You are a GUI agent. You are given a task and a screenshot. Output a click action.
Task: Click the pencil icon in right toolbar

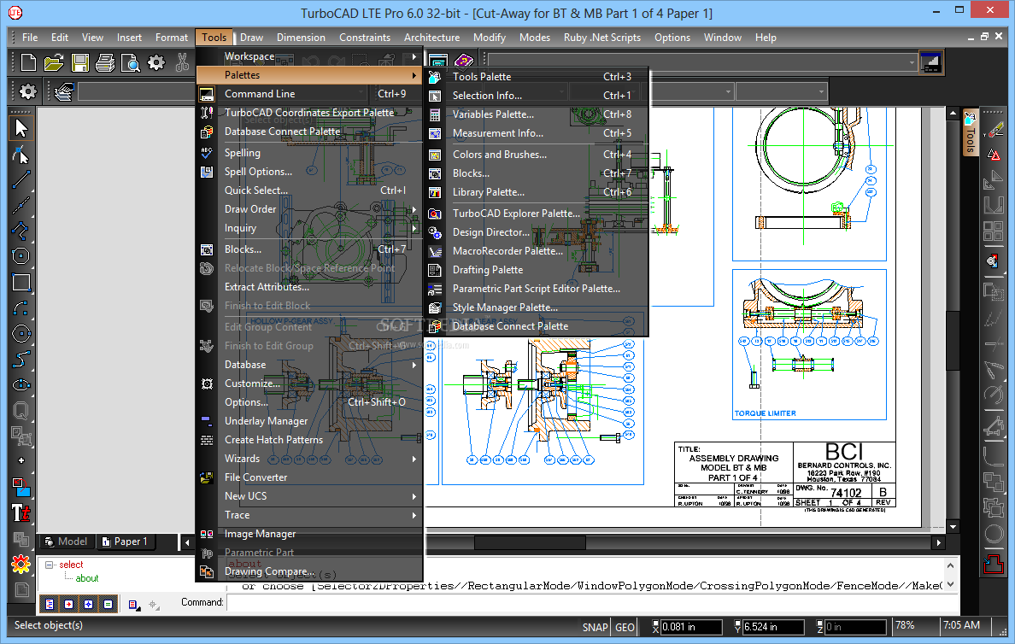coord(994,131)
